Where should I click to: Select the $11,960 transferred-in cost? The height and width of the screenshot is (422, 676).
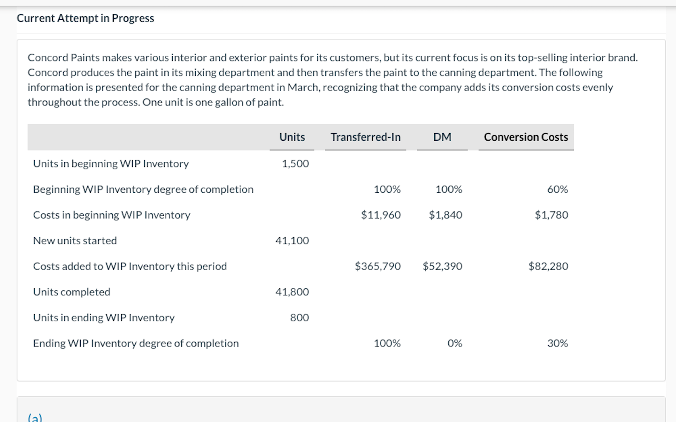381,215
